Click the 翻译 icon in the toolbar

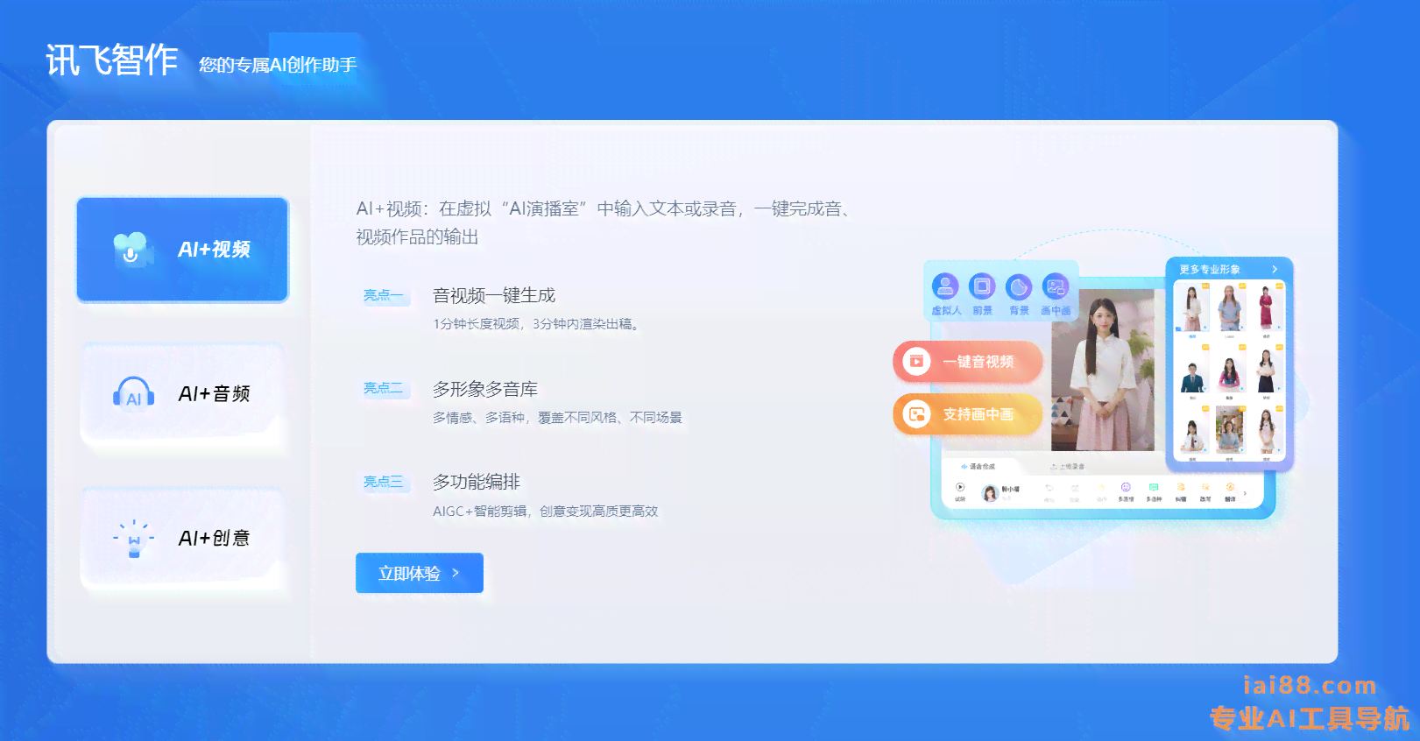pyautogui.click(x=1230, y=487)
